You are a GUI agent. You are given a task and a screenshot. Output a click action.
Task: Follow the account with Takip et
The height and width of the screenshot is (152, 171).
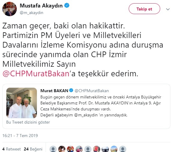144,9
